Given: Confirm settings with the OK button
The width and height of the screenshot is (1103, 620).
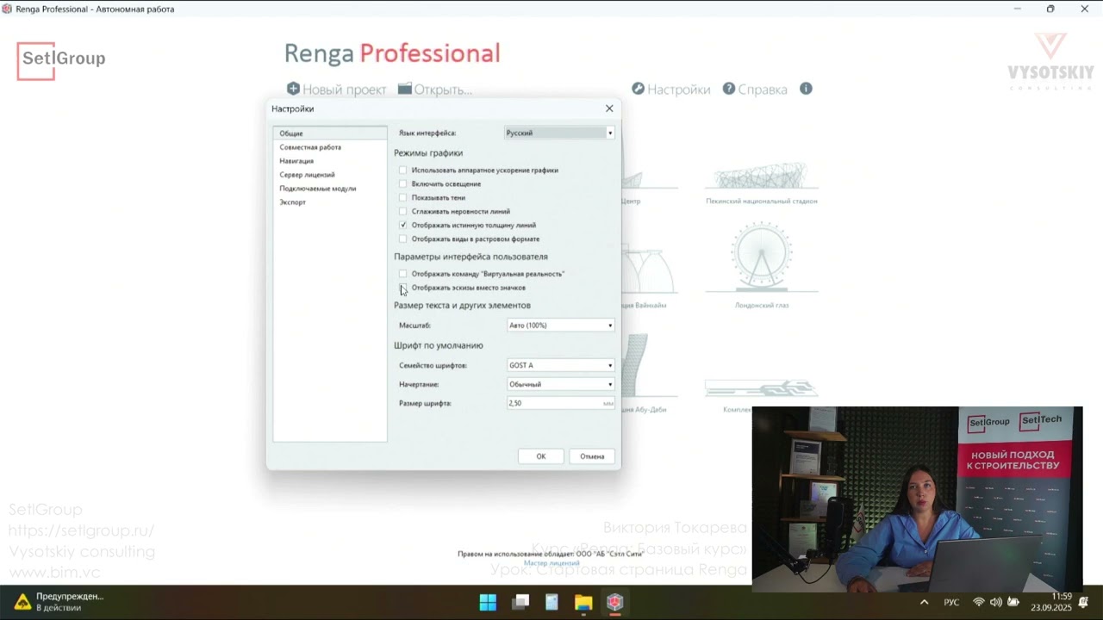Looking at the screenshot, I should 541,456.
